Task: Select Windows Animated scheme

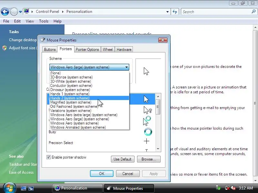Action: click(x=89, y=127)
